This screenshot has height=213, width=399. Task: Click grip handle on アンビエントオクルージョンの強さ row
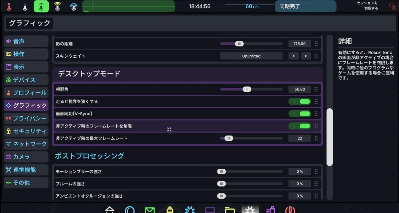point(316,196)
